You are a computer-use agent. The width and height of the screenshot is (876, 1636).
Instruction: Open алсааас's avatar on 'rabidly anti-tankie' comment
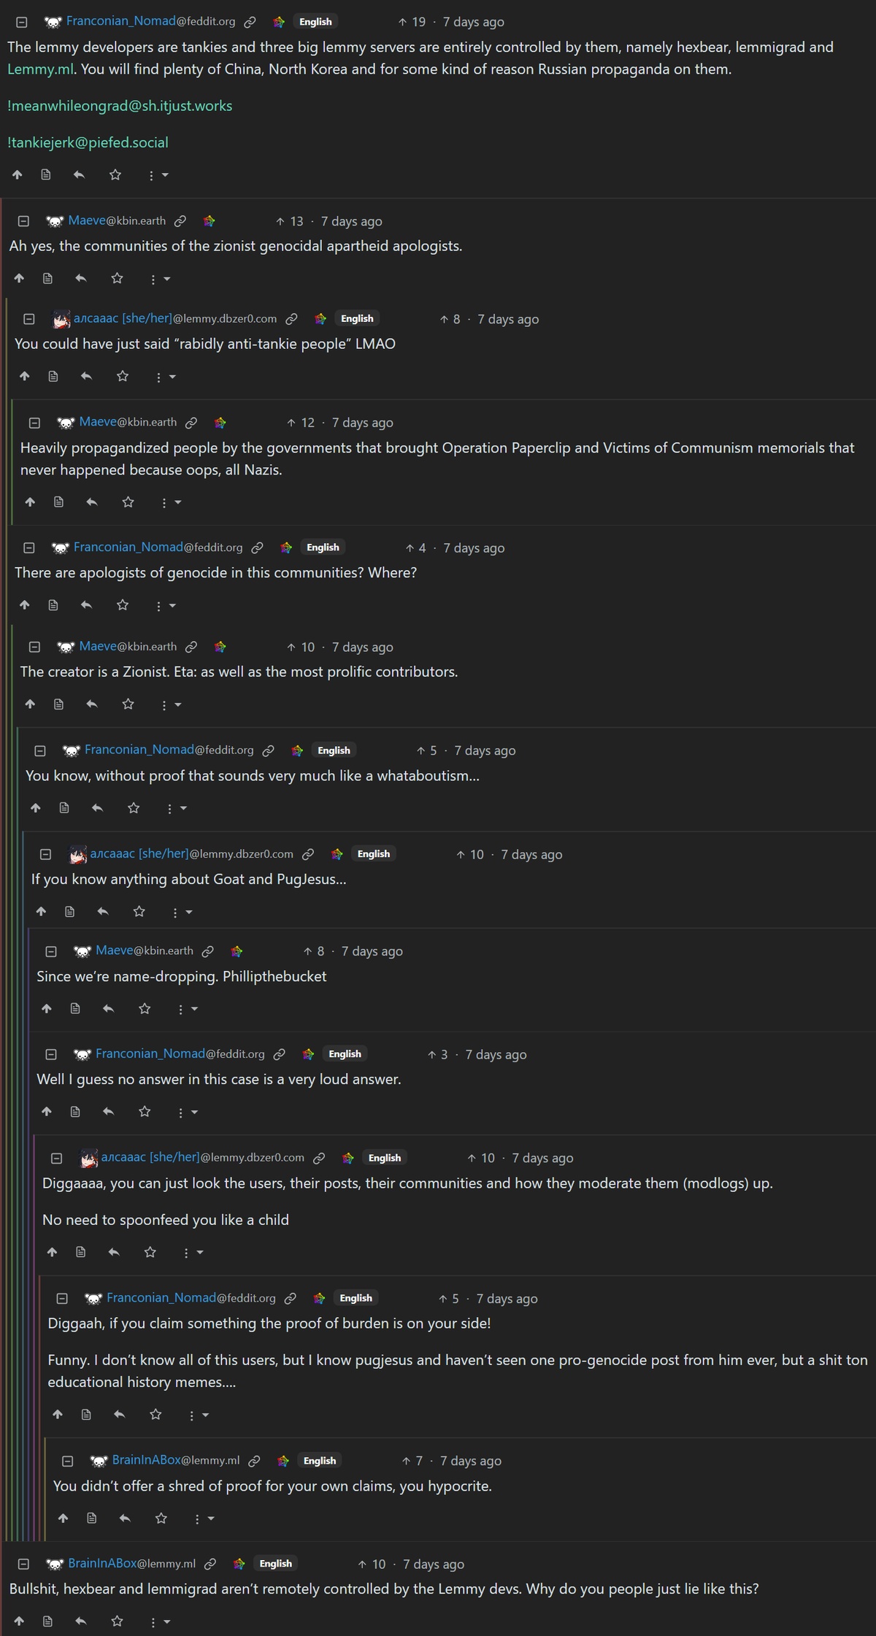62,319
